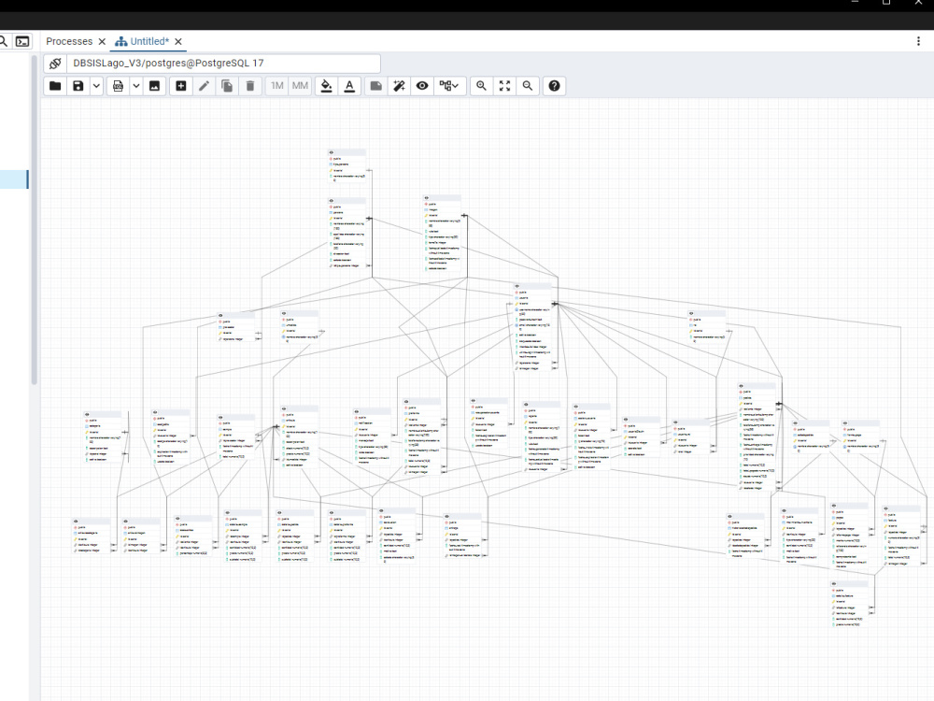
Task: Select the Untitled* ERD tab
Action: click(142, 41)
